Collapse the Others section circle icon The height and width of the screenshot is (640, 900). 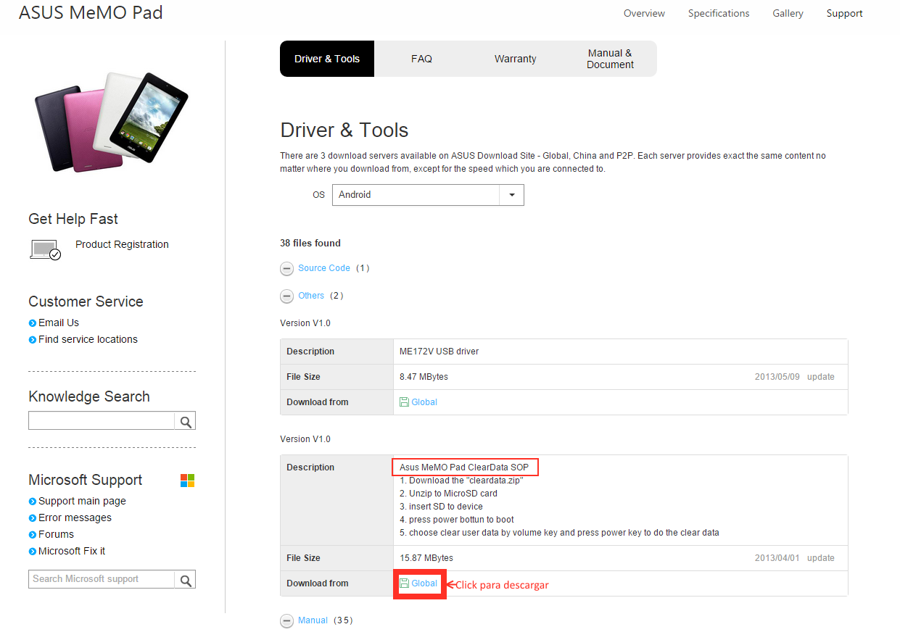[287, 296]
